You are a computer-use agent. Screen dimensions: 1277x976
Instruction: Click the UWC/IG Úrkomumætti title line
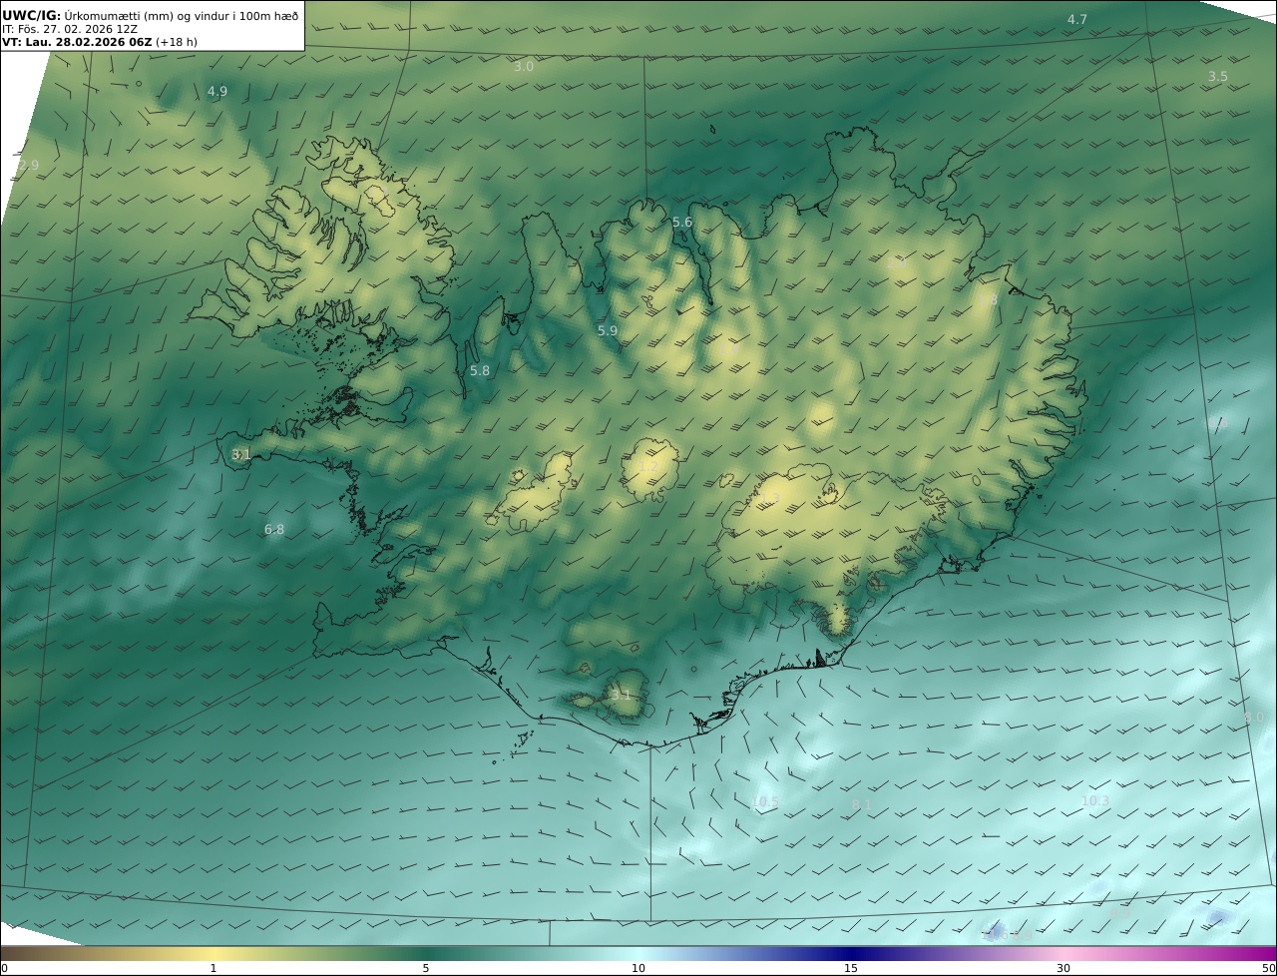pos(151,16)
